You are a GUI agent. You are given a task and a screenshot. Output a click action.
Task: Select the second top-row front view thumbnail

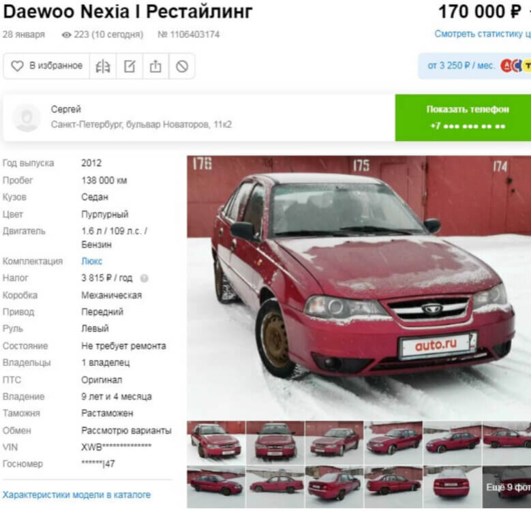point(275,442)
